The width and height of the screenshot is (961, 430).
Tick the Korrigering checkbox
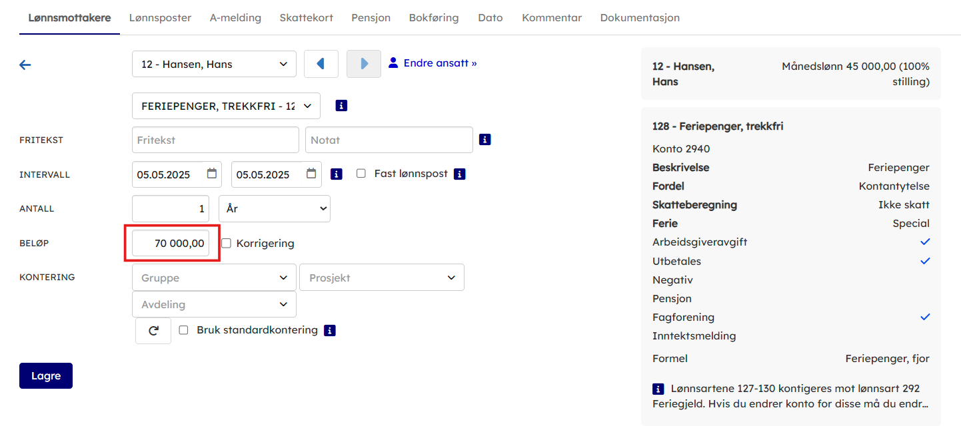[x=227, y=244]
